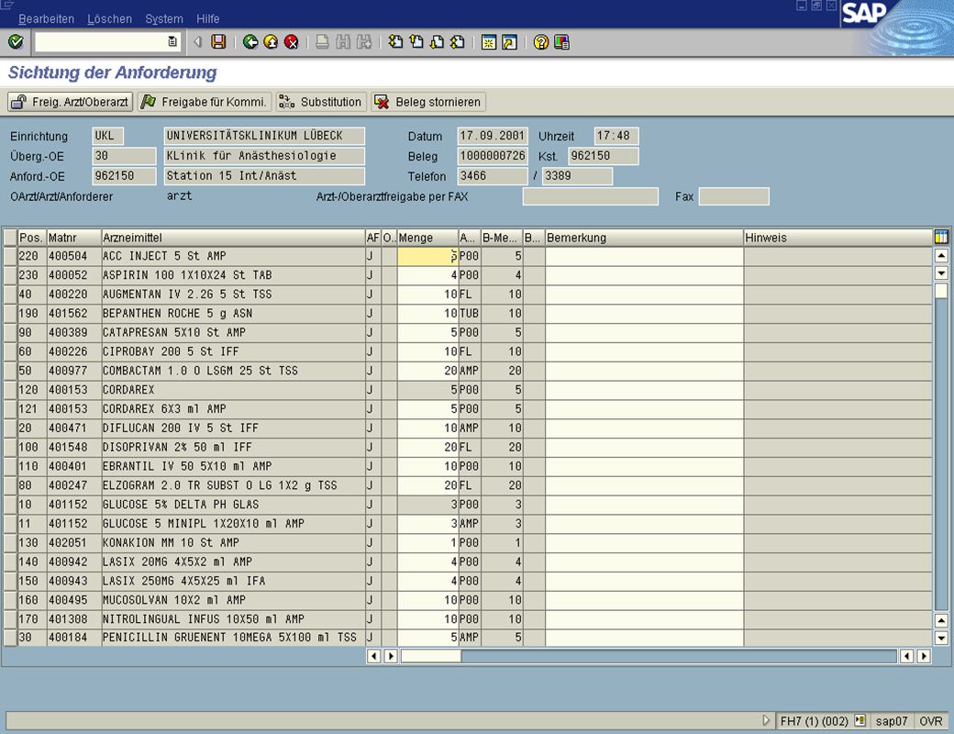Click the Print icon in toolbar
954x734 pixels.
pyautogui.click(x=323, y=41)
